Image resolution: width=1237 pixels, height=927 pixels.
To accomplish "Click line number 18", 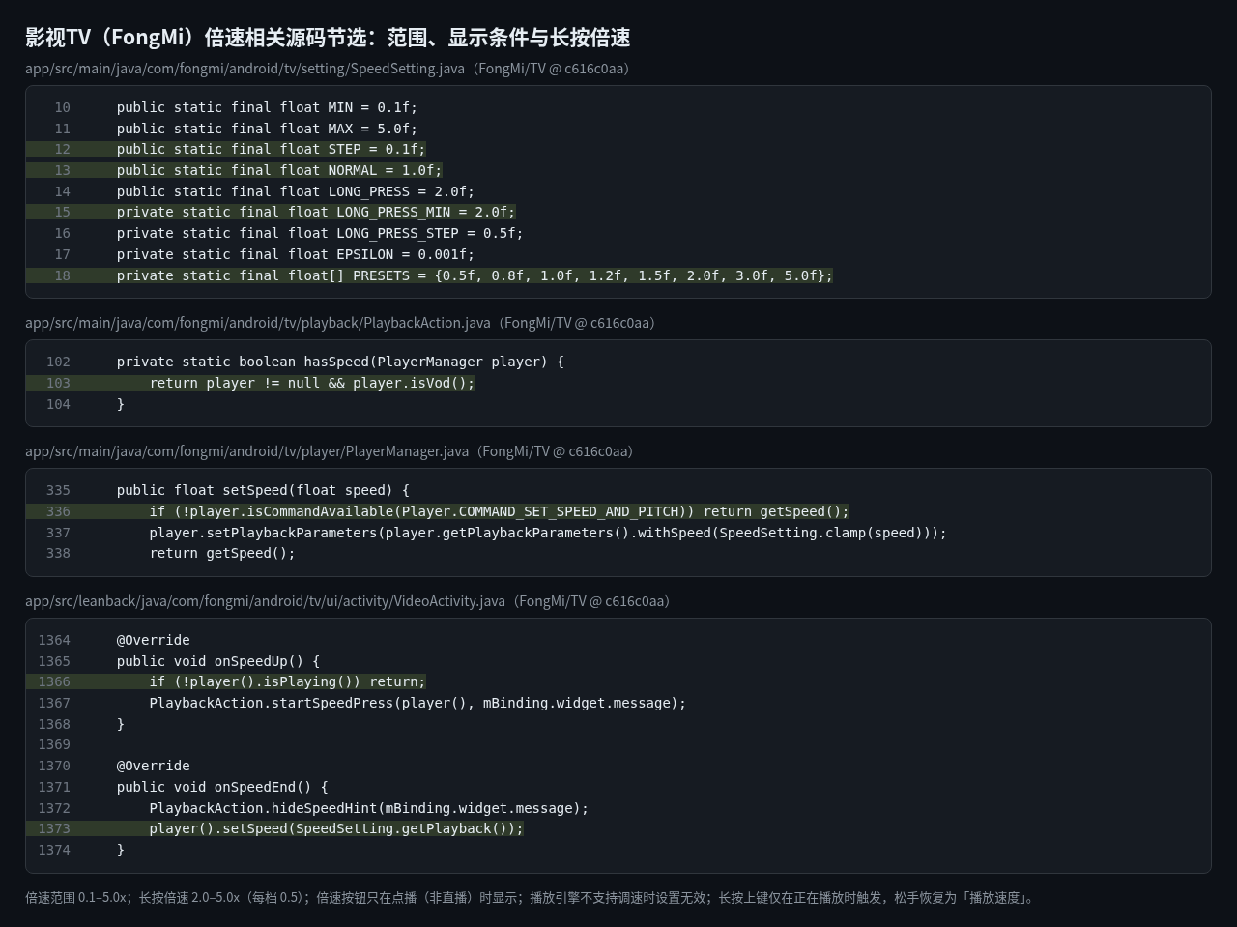I will (x=62, y=275).
